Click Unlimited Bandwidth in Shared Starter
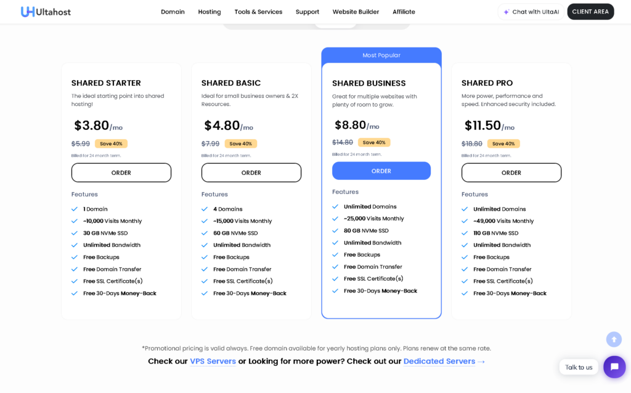Viewport: 631px width, 393px height. click(x=112, y=245)
